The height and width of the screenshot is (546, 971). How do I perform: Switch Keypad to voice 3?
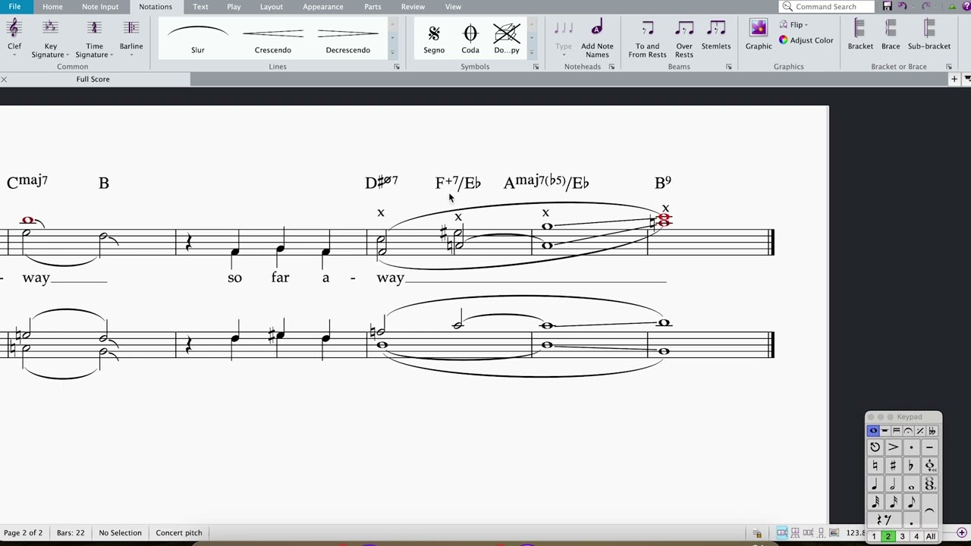pyautogui.click(x=902, y=536)
